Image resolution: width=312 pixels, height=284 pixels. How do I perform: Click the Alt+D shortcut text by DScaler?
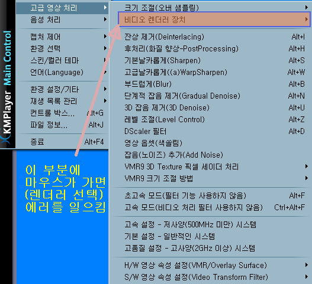click(x=297, y=132)
